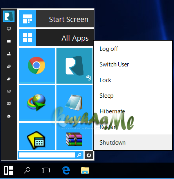Open File Explorer from the taskbar

click(85, 170)
